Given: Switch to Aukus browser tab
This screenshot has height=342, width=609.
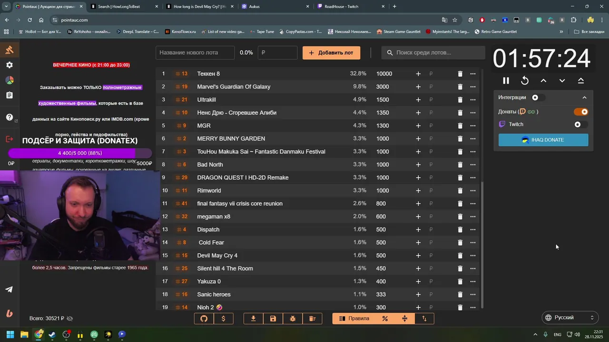Looking at the screenshot, I should (275, 7).
